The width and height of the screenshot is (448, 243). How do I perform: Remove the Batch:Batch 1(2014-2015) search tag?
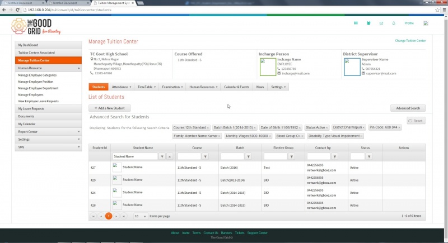click(255, 127)
